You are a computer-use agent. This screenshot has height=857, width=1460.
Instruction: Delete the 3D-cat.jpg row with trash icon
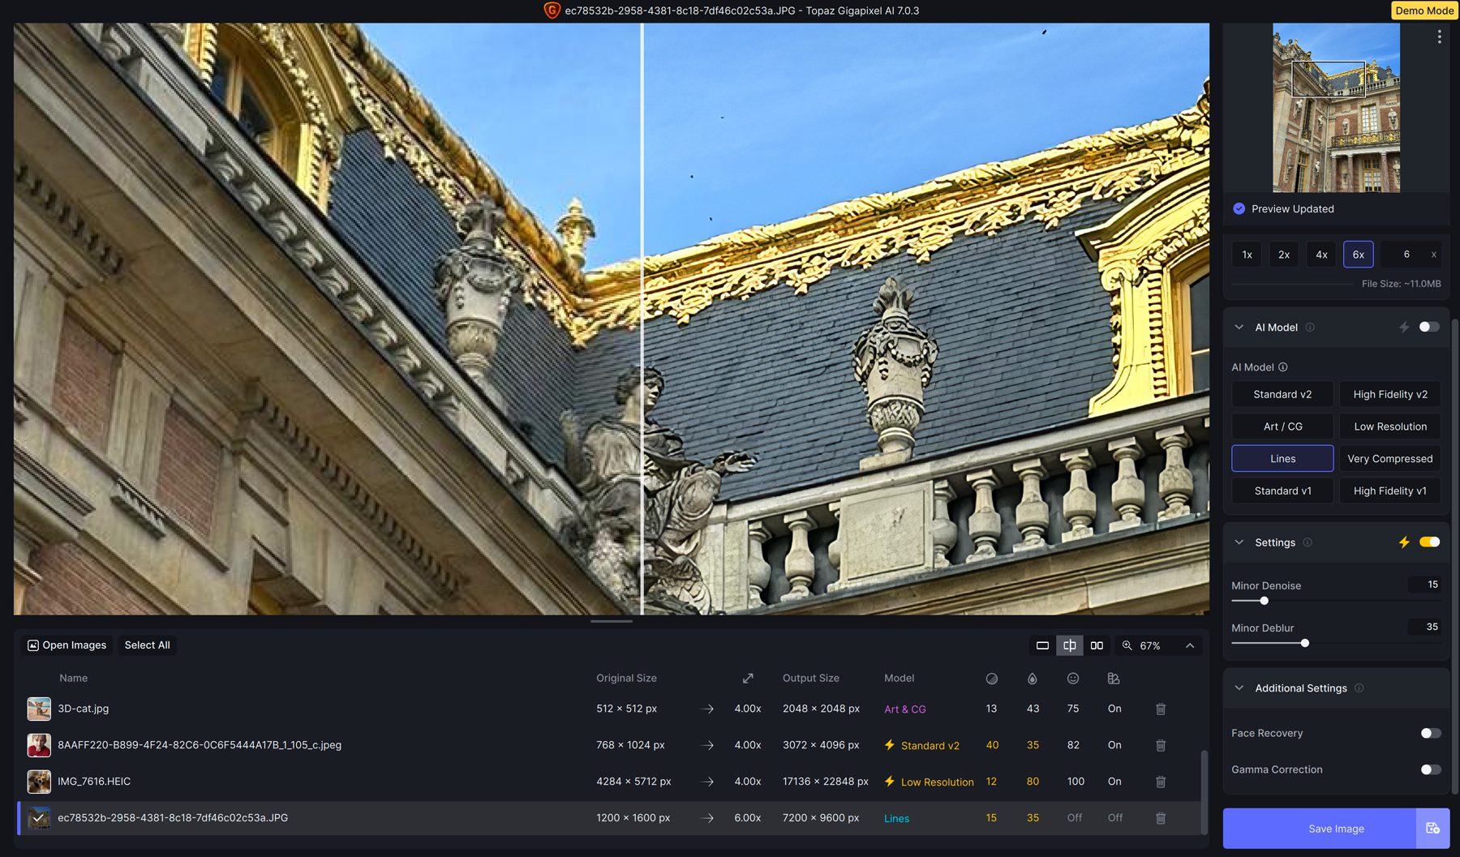tap(1160, 709)
